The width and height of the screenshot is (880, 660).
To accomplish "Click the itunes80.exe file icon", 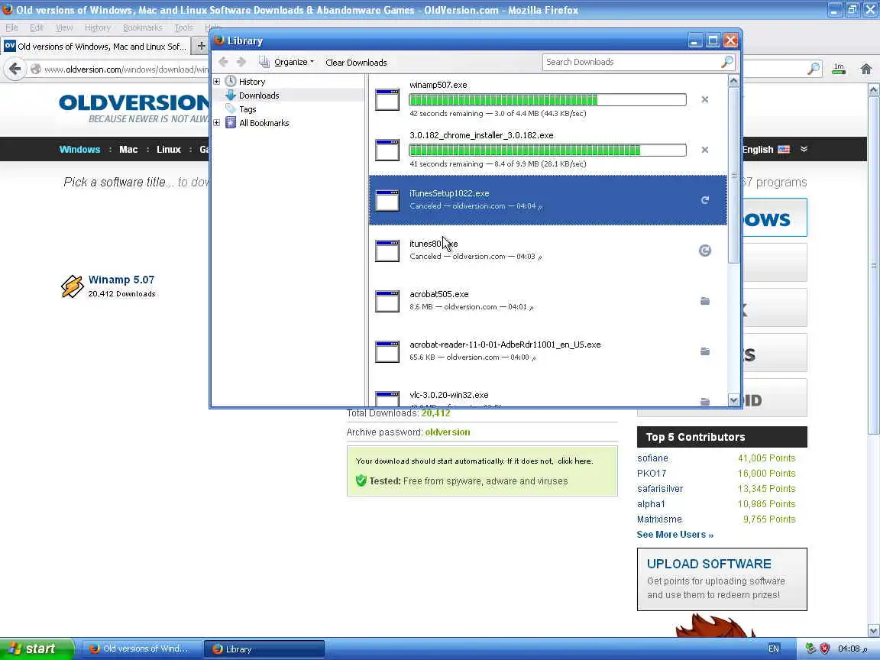I will [x=387, y=251].
